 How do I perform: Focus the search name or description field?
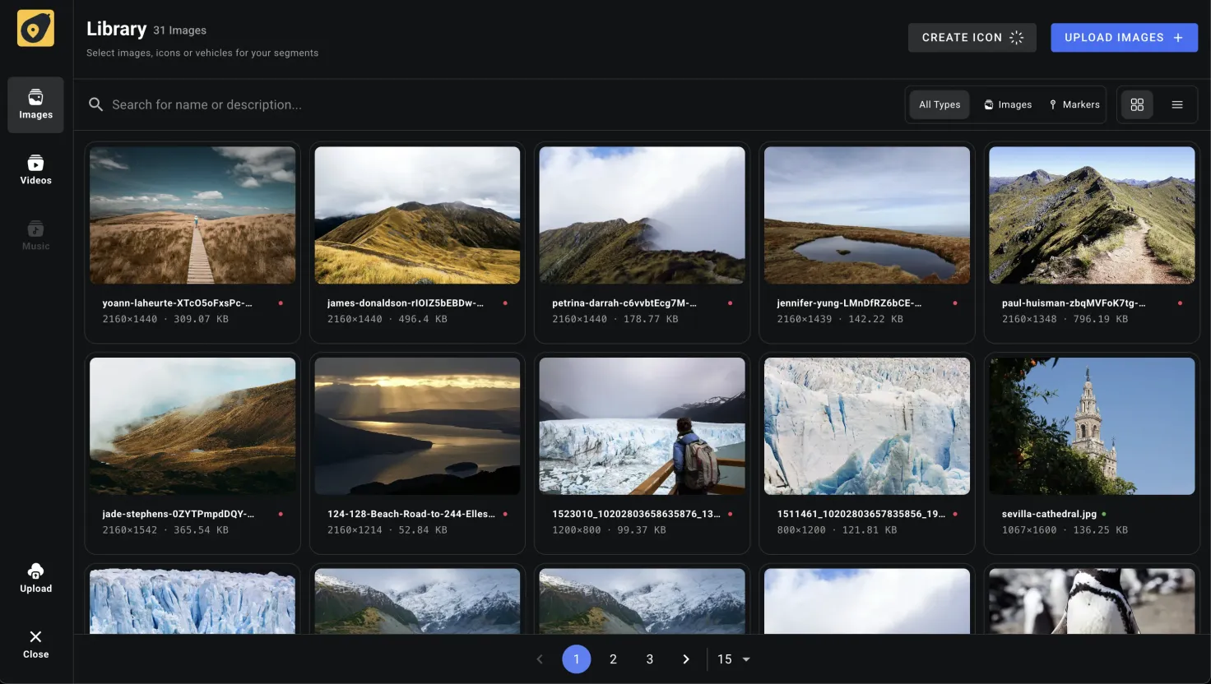point(490,104)
